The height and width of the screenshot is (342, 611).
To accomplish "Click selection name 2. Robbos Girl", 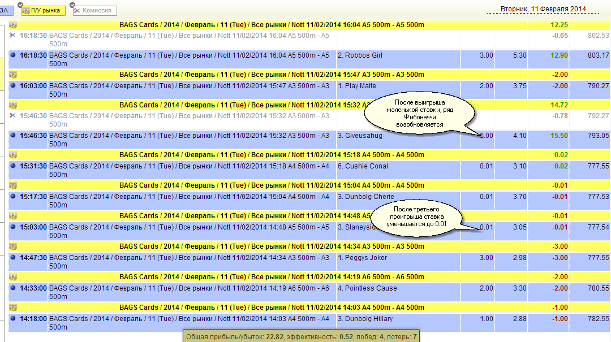I will pos(360,55).
